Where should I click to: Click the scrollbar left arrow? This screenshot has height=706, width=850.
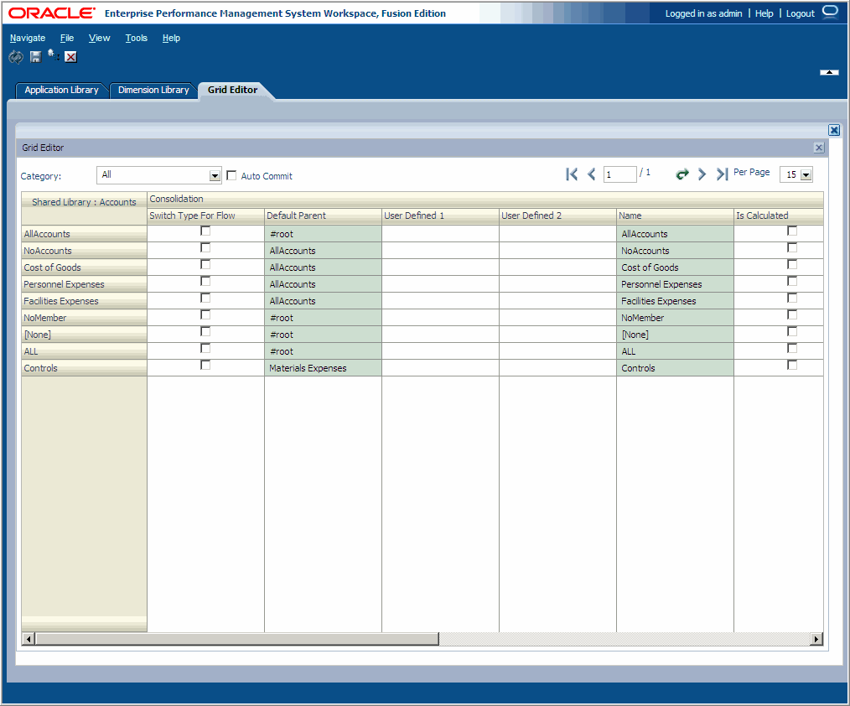29,639
